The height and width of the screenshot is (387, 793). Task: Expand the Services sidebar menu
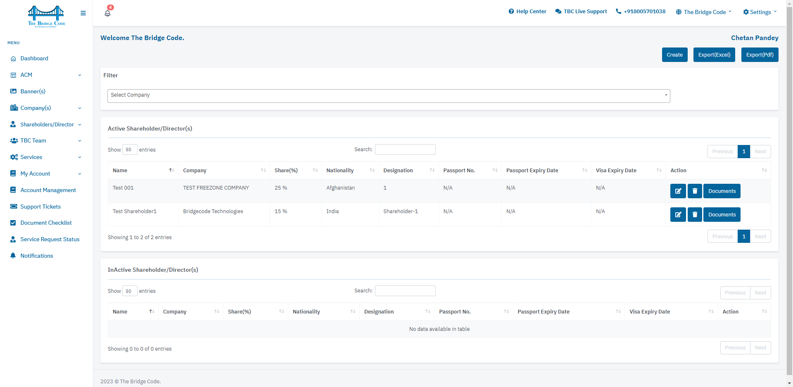(45, 157)
